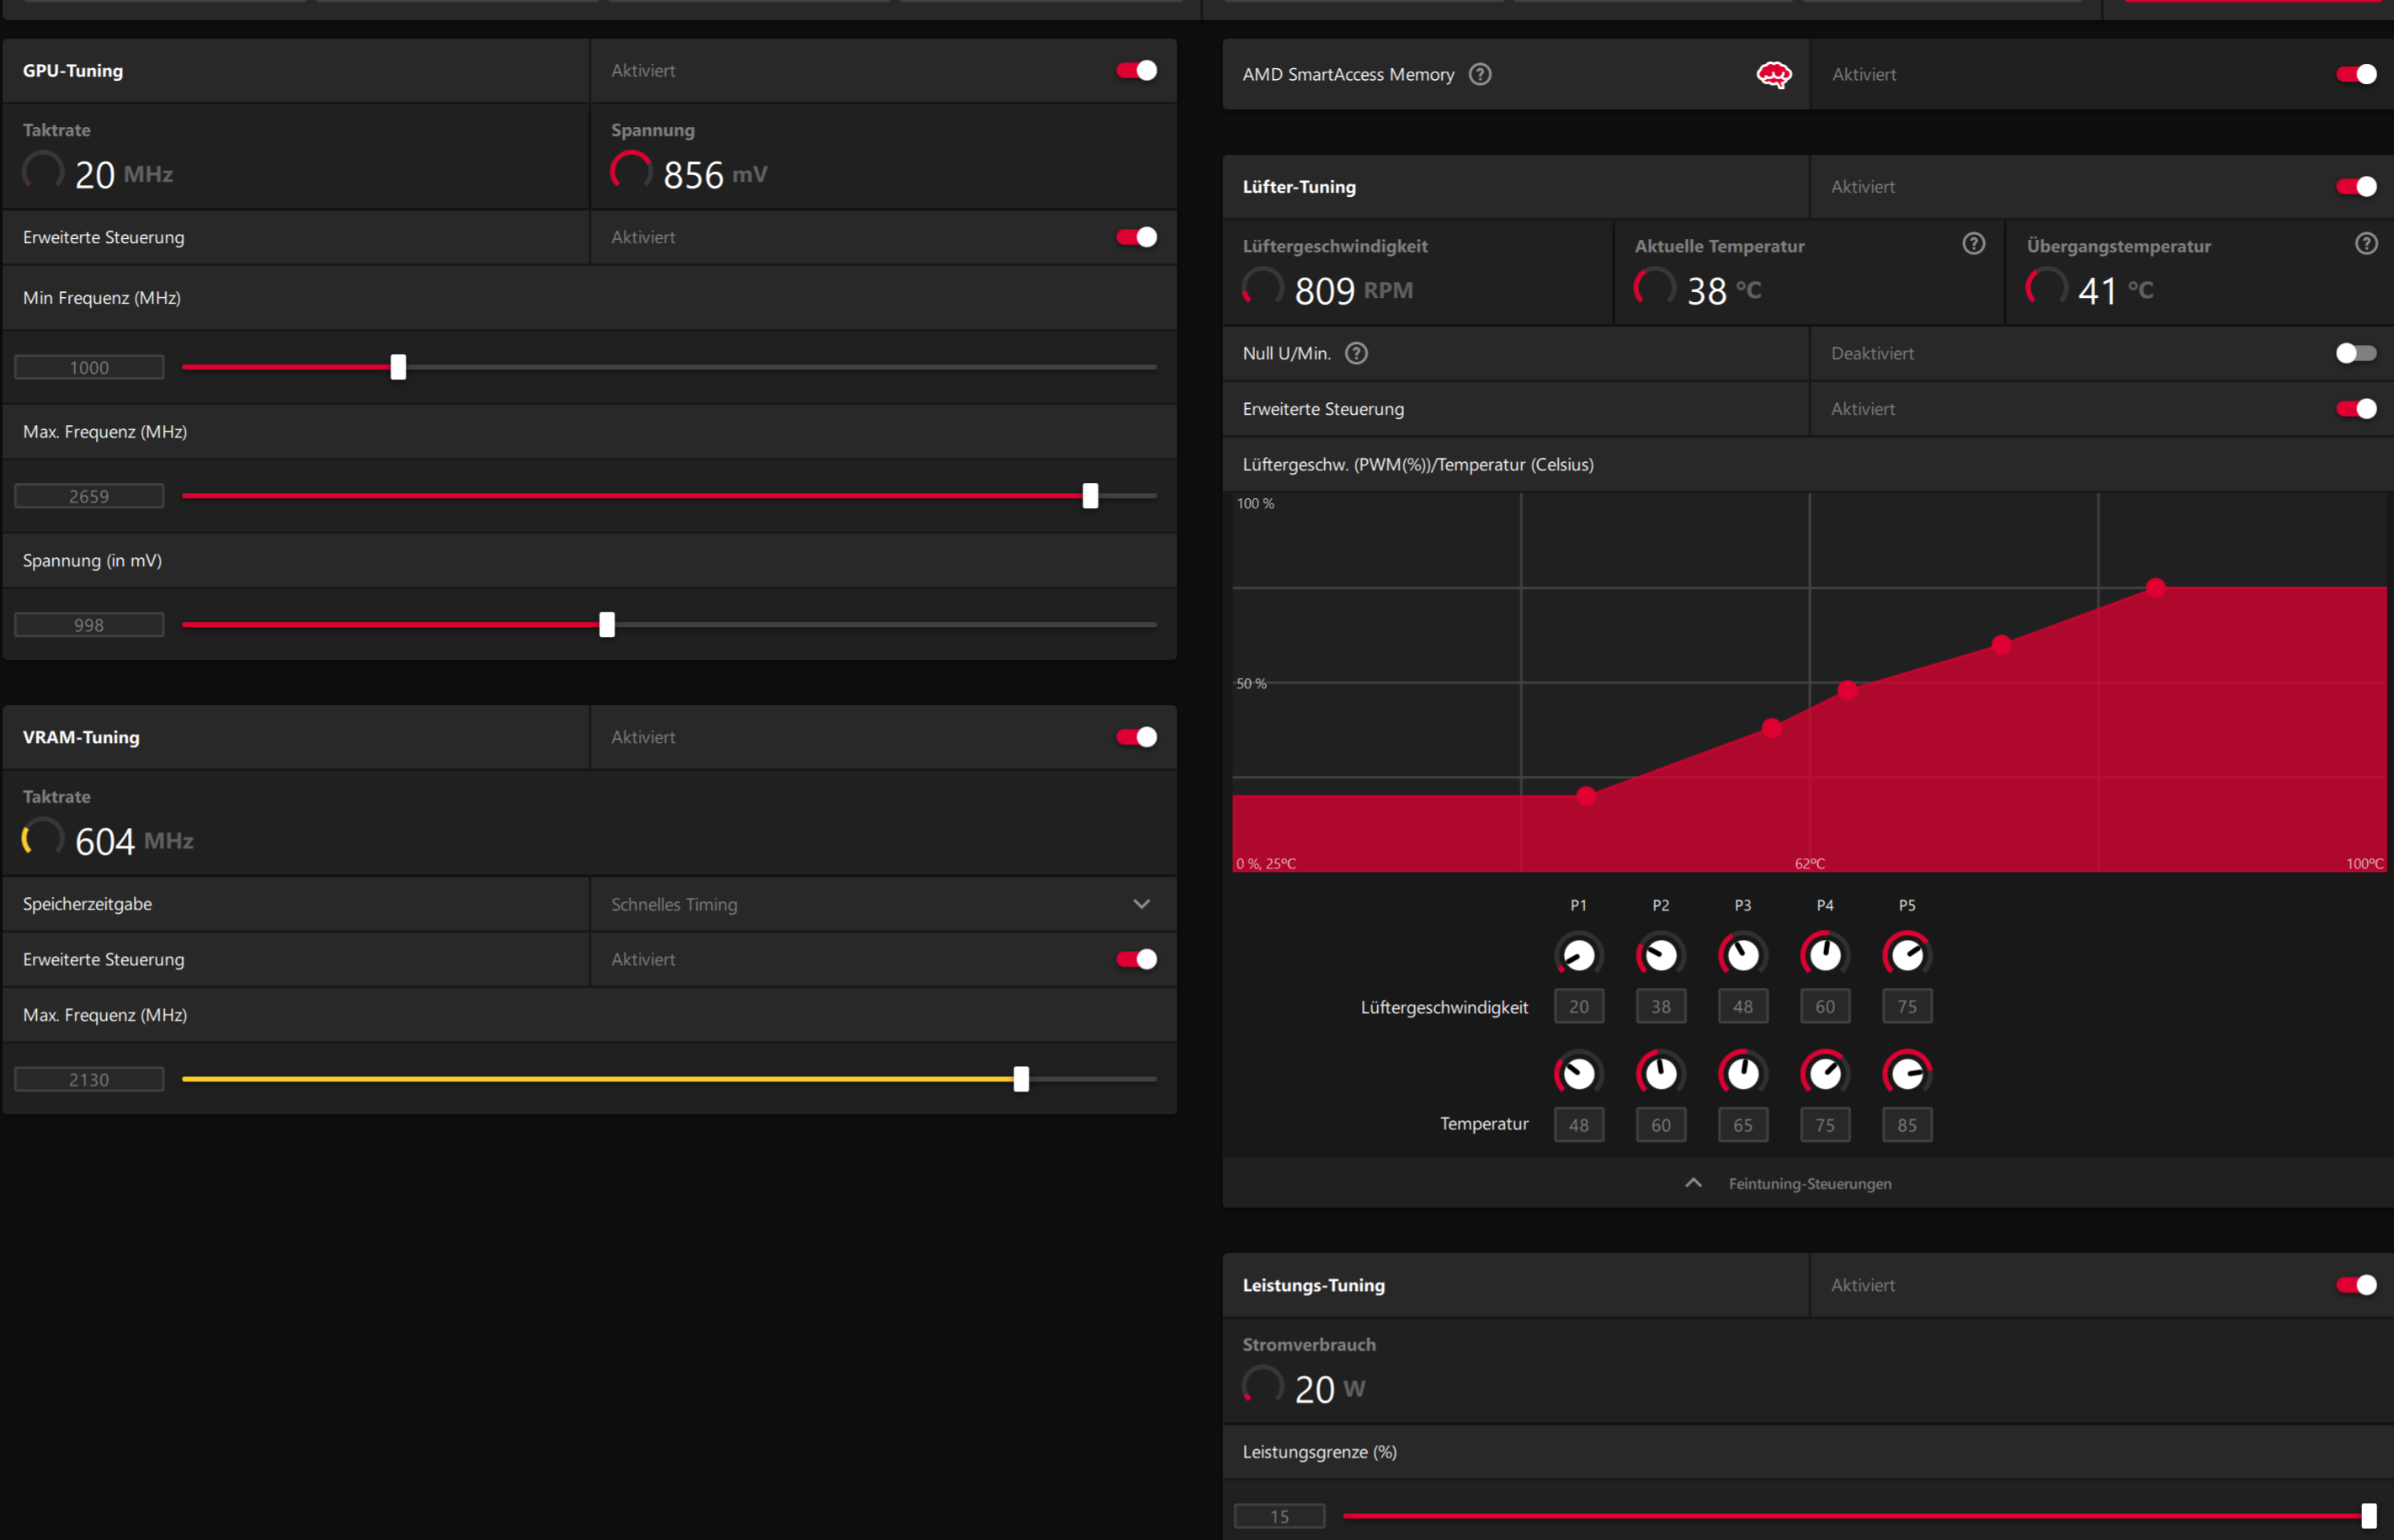Enable the Null U/Min. toggle
Image resolution: width=2394 pixels, height=1540 pixels.
(x=2355, y=352)
